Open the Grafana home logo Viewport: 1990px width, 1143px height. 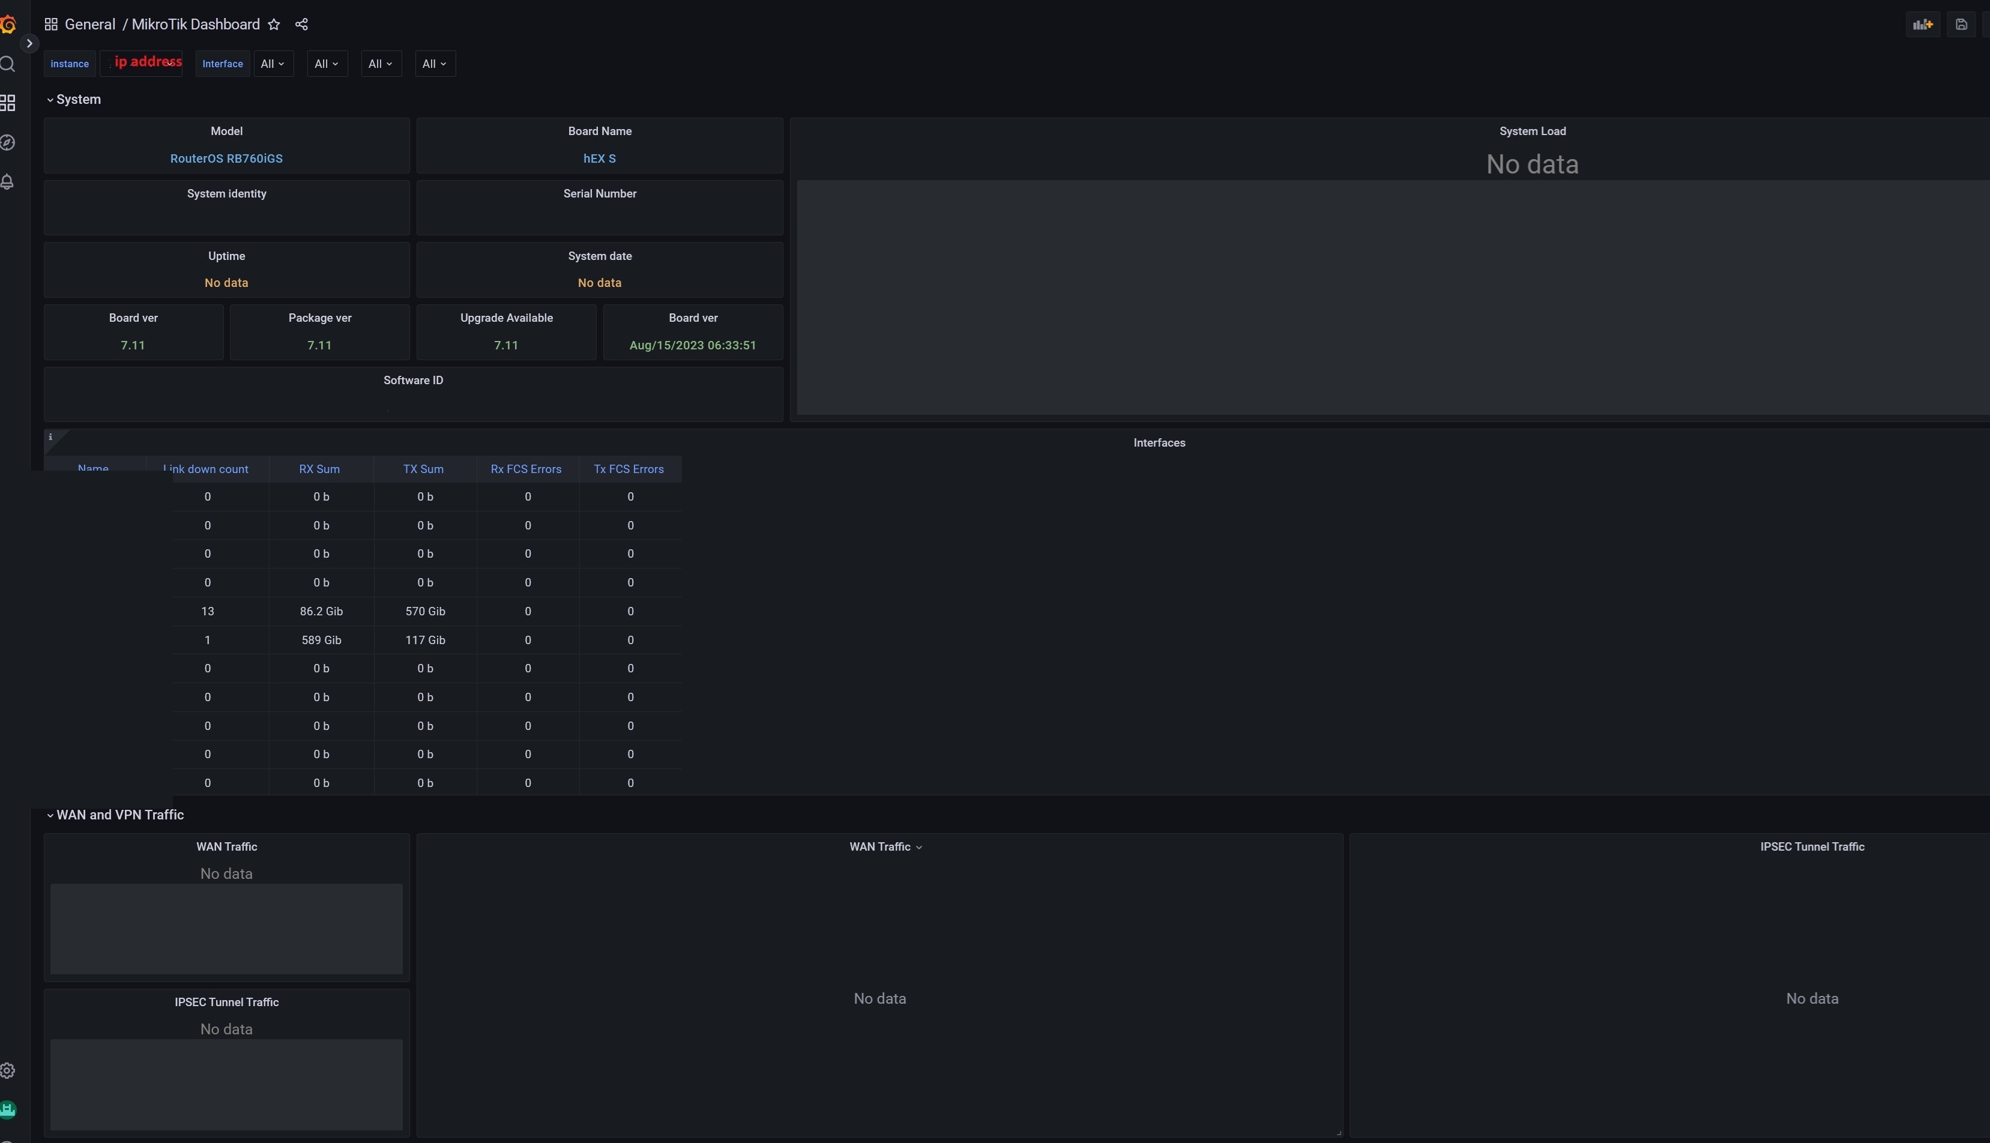[8, 25]
